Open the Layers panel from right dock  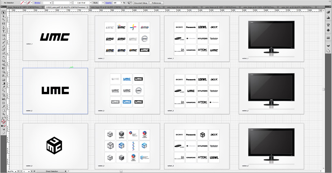coord(328,45)
